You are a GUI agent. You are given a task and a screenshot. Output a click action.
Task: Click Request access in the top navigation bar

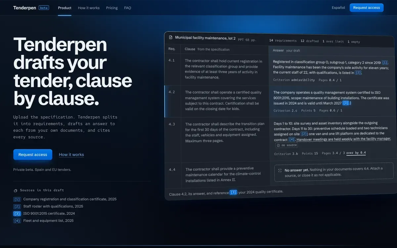[367, 8]
